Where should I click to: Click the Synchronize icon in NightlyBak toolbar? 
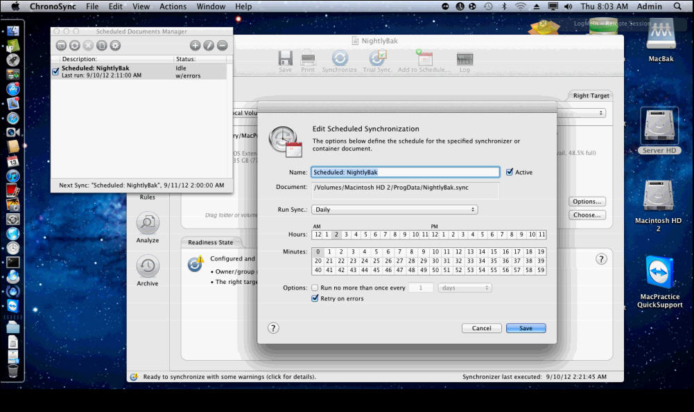click(x=340, y=59)
